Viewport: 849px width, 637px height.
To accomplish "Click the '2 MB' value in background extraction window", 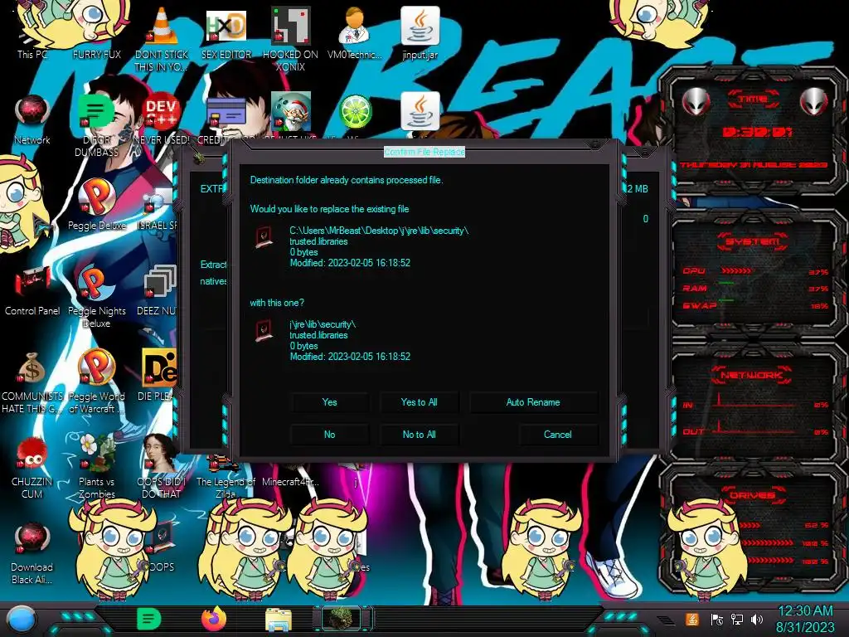I will click(638, 189).
